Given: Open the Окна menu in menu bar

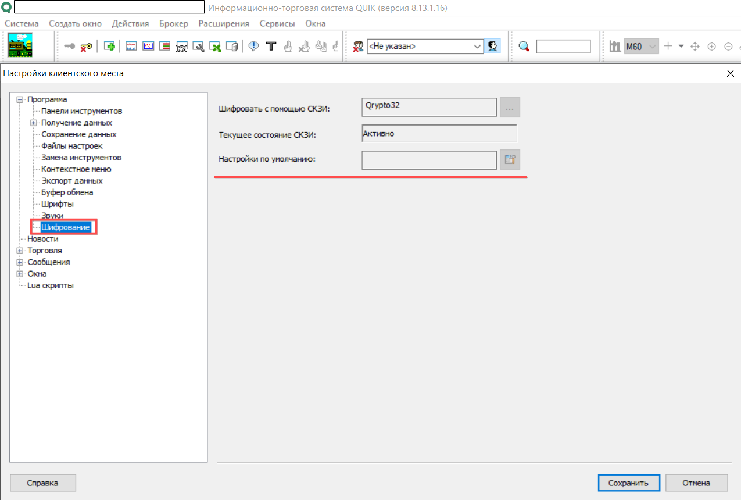Looking at the screenshot, I should point(316,23).
